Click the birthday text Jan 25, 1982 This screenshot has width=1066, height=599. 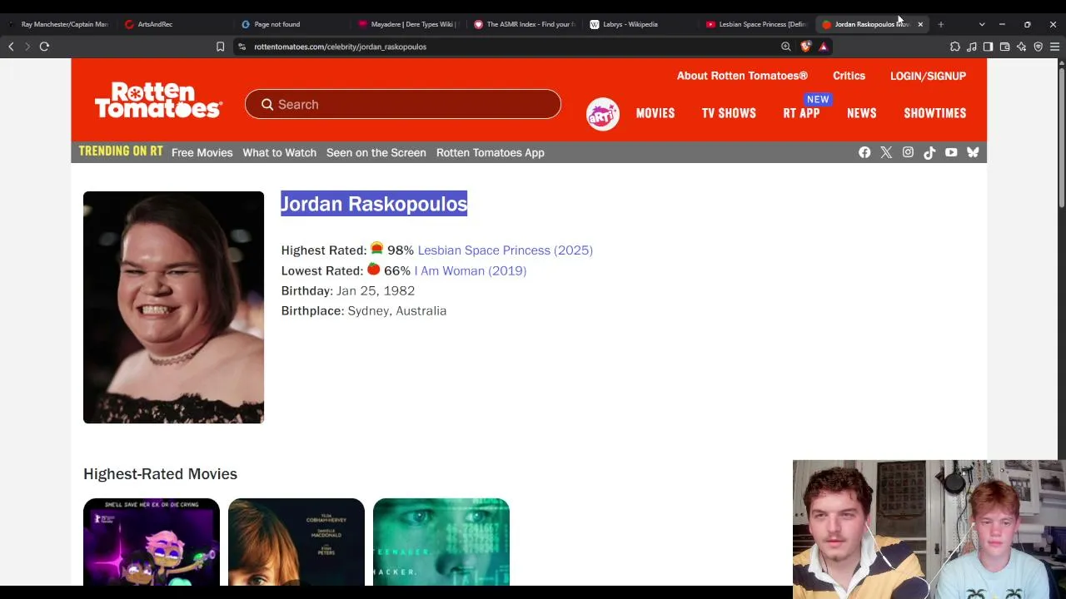[376, 290]
